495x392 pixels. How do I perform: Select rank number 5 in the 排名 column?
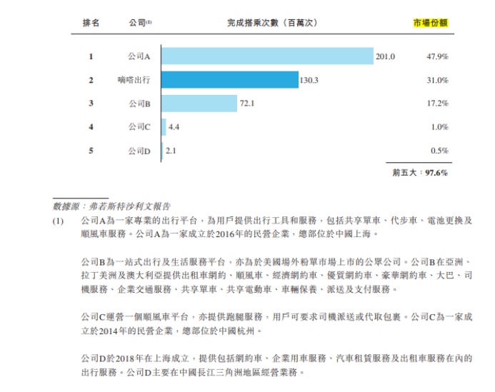(91, 151)
